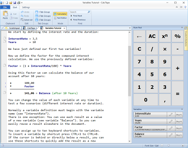Click the equals key on Num Pad

coord(178,94)
